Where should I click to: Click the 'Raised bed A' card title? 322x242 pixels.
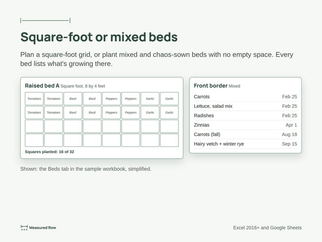click(x=42, y=86)
